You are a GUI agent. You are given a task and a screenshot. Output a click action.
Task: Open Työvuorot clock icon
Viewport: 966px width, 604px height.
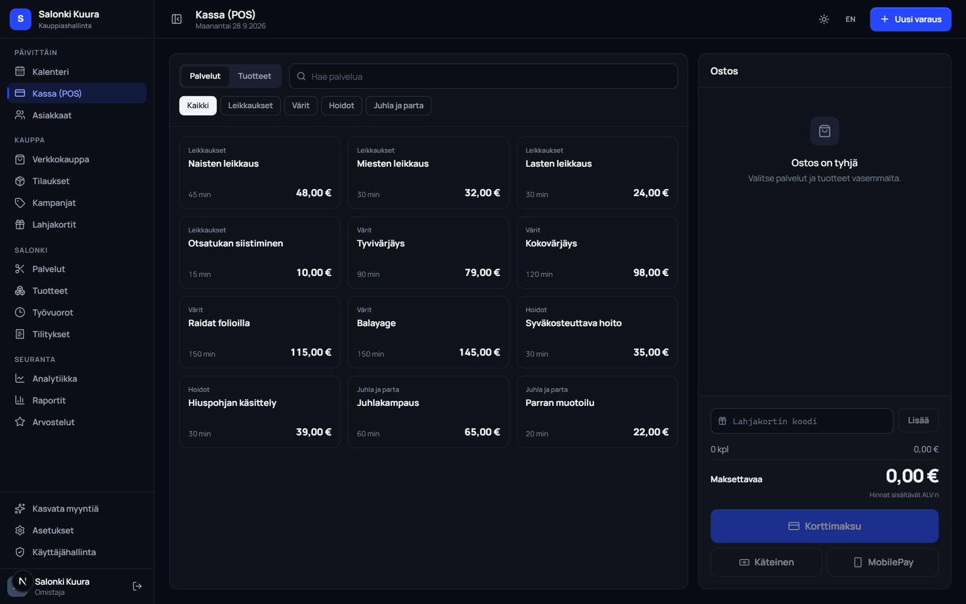click(x=20, y=313)
